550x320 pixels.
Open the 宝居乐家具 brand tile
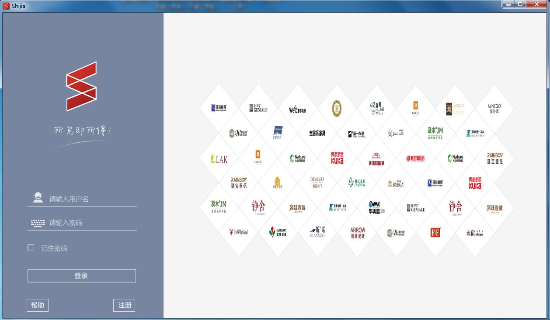pos(317,133)
